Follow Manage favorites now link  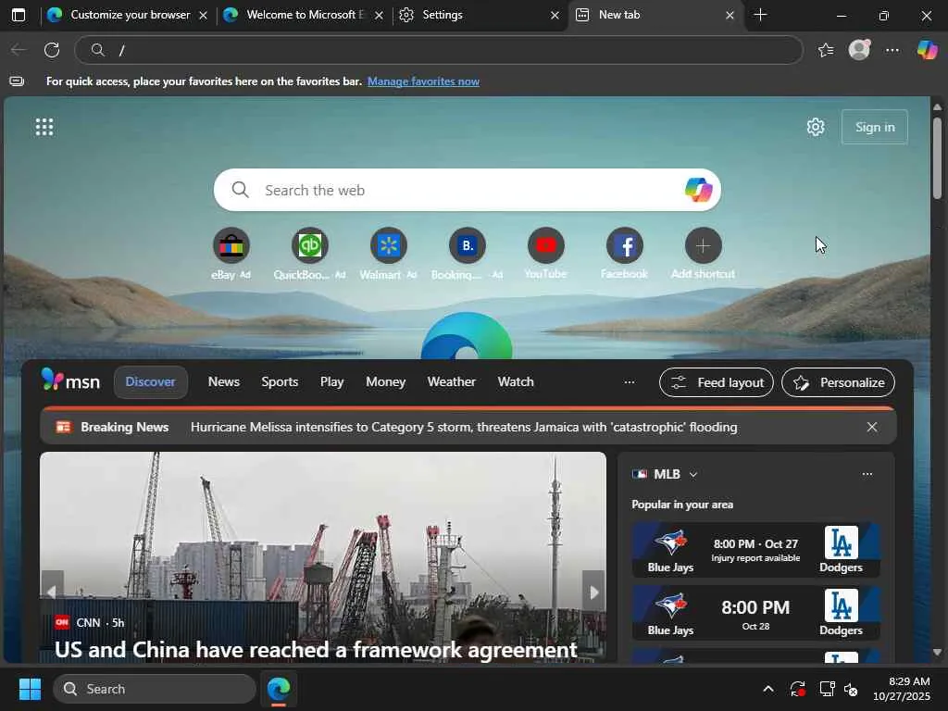[423, 81]
